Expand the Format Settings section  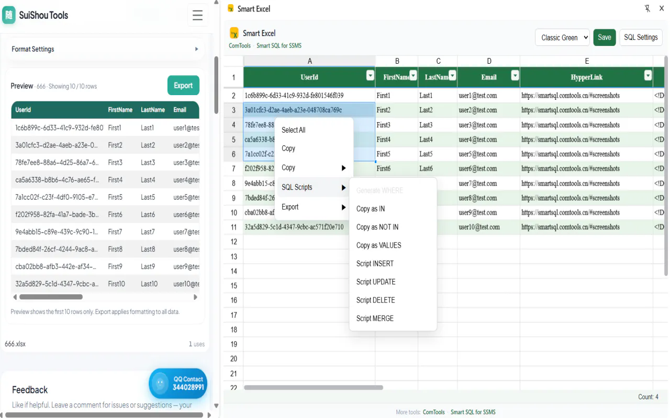click(105, 49)
